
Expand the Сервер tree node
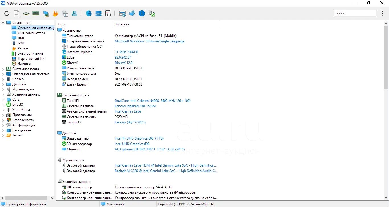click(x=3, y=79)
